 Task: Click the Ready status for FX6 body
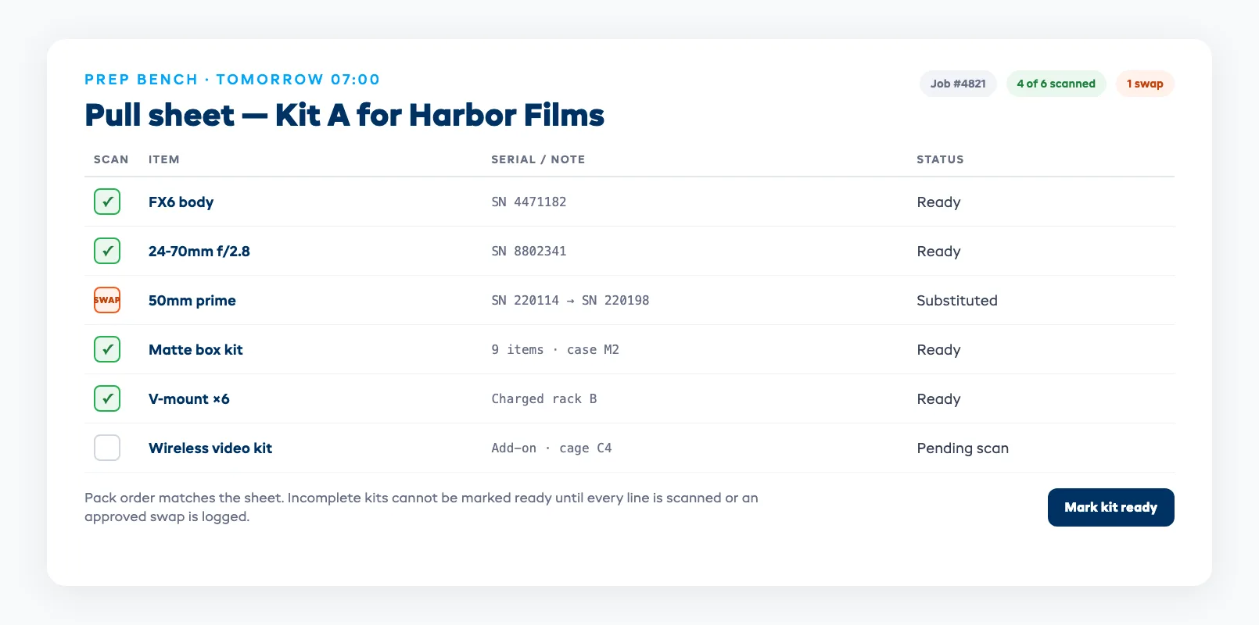938,202
